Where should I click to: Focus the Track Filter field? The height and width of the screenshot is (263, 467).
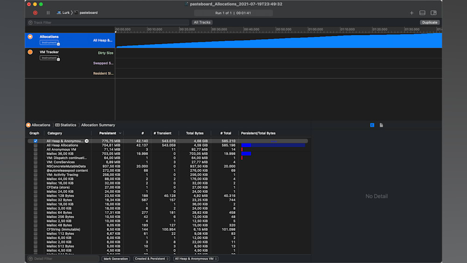[108, 22]
